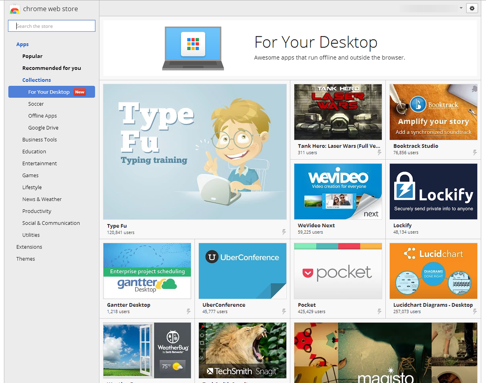Image resolution: width=486 pixels, height=383 pixels.
Task: Browse the Entertainment category
Action: (x=39, y=163)
